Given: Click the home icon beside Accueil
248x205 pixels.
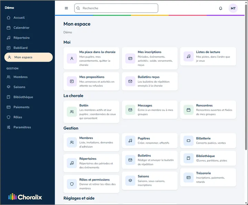Looking at the screenshot, I should (x=9, y=18).
